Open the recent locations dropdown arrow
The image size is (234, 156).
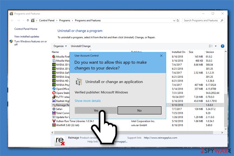click(23, 21)
